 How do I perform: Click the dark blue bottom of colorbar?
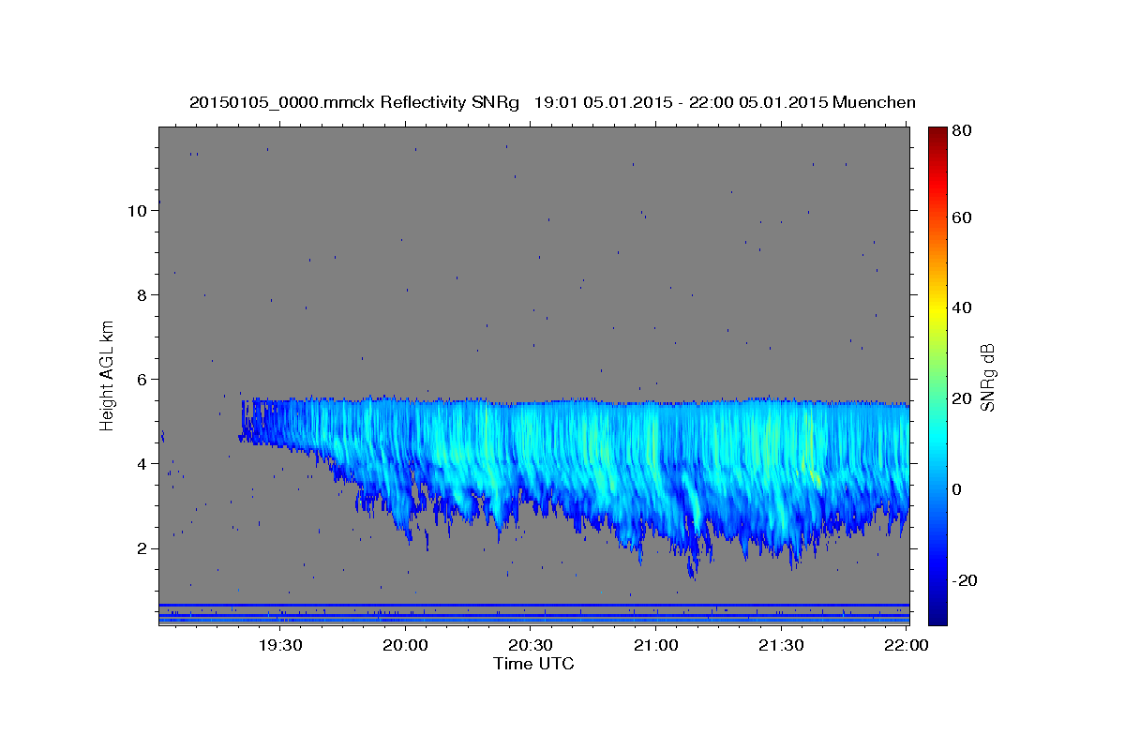pos(937,609)
